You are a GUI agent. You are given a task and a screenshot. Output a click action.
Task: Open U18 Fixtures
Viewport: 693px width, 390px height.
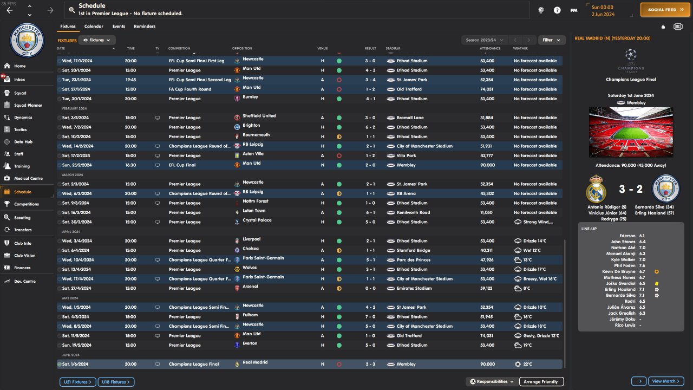(x=116, y=382)
